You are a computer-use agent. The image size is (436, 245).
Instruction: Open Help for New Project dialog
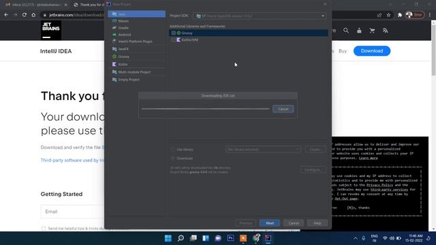(317, 223)
